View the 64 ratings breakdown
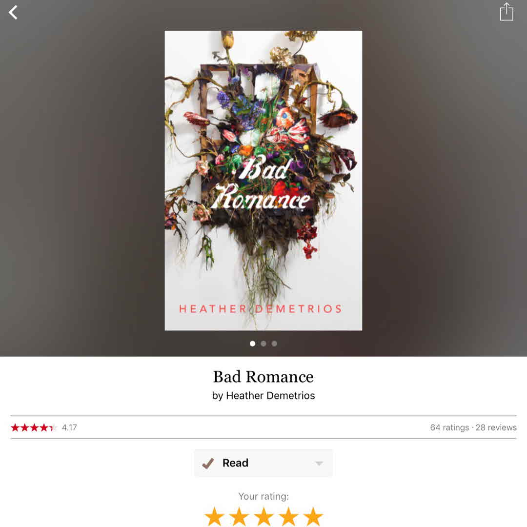Screen dimensions: 527x527 tap(449, 427)
